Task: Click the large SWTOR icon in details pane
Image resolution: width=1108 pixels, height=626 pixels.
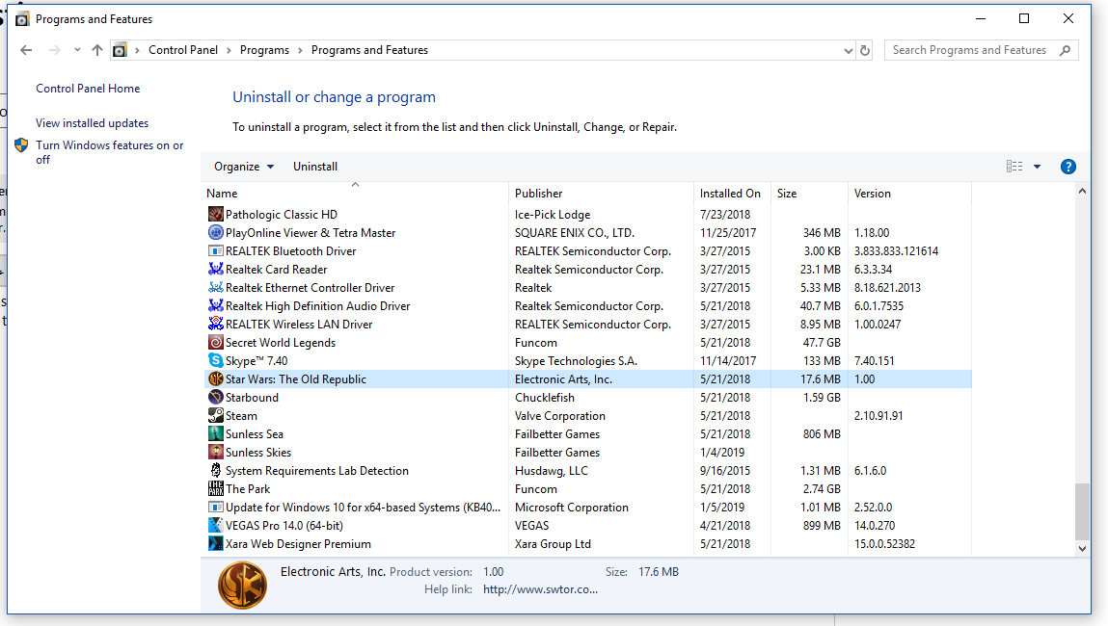Action: (x=242, y=585)
